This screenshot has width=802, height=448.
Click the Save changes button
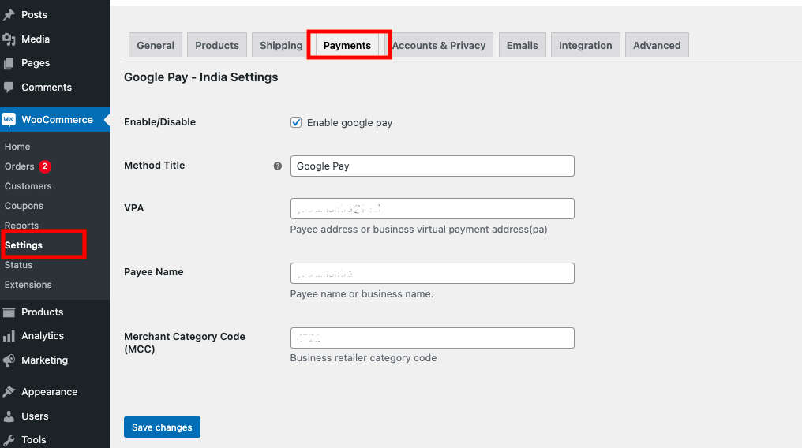pos(162,427)
